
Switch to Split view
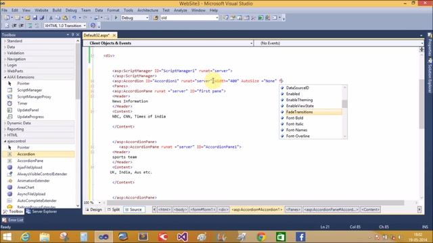(x=114, y=210)
